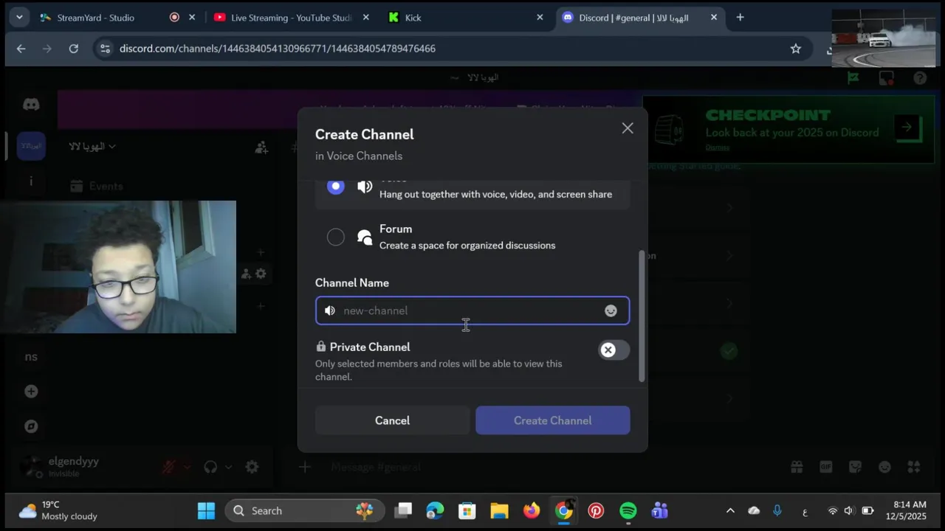
Task: Select the Forum channel type radio
Action: tap(336, 237)
